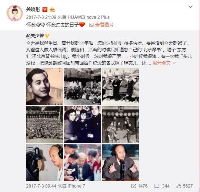The width and height of the screenshot is (200, 192).
Task: Click the original post timestamp 2017-7-3 09:44
Action: tap(41, 186)
